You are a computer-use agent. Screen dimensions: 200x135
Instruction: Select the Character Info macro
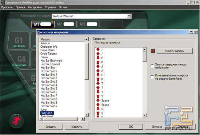pos(49,47)
